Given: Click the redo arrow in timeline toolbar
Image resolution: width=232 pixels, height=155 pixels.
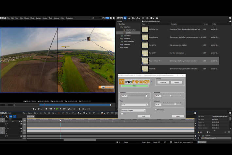Looking at the screenshot, I should pyautogui.click(x=73, y=113).
